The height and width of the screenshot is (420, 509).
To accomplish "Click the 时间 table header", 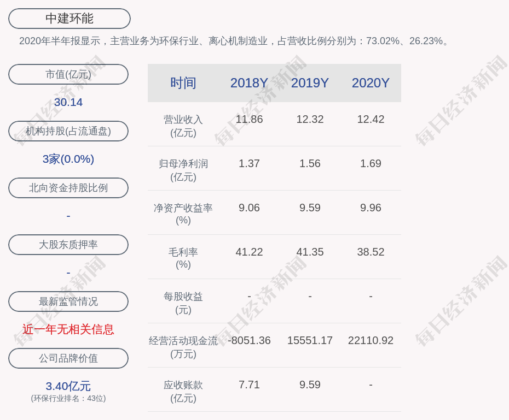I will pyautogui.click(x=183, y=83).
